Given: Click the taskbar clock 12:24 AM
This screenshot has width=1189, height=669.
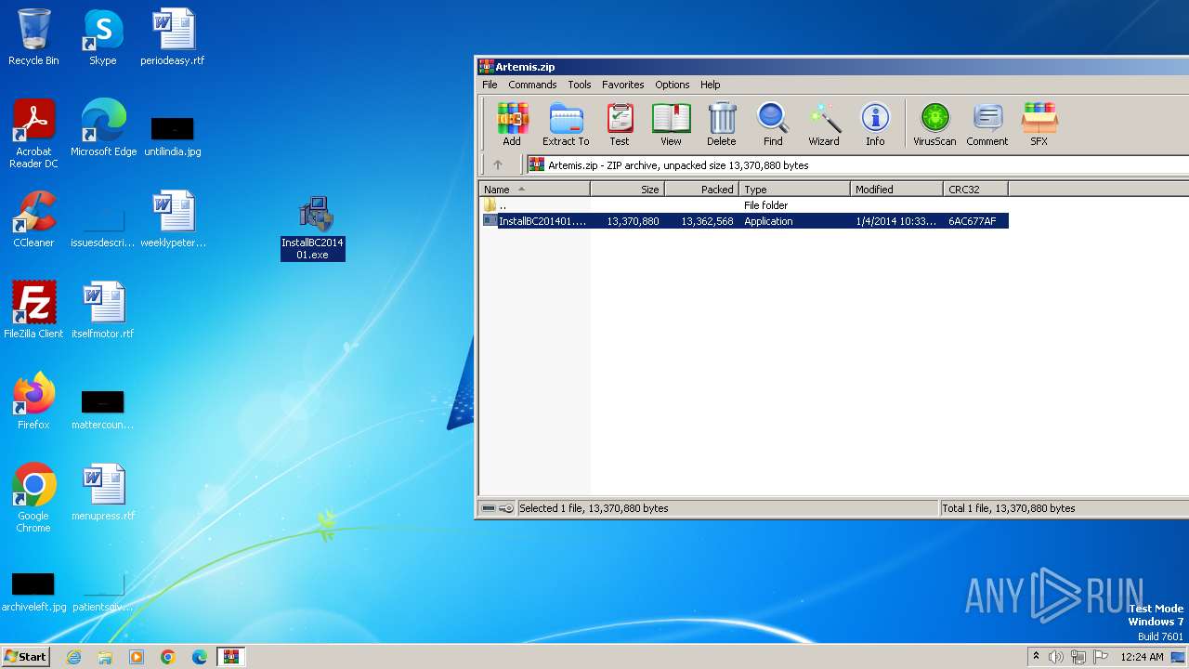Looking at the screenshot, I should (1142, 657).
